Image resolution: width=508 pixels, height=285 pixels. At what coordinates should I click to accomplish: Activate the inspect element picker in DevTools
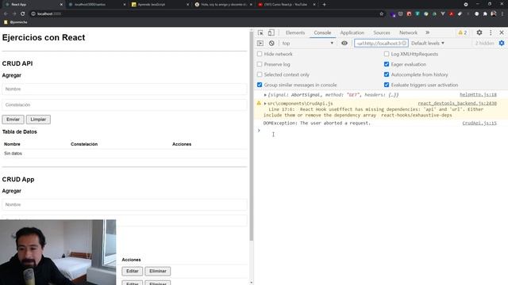tap(260, 32)
